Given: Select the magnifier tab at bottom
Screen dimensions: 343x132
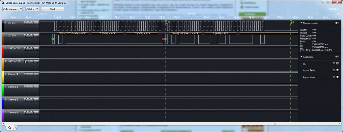Looking at the screenshot, I should 10,127.
